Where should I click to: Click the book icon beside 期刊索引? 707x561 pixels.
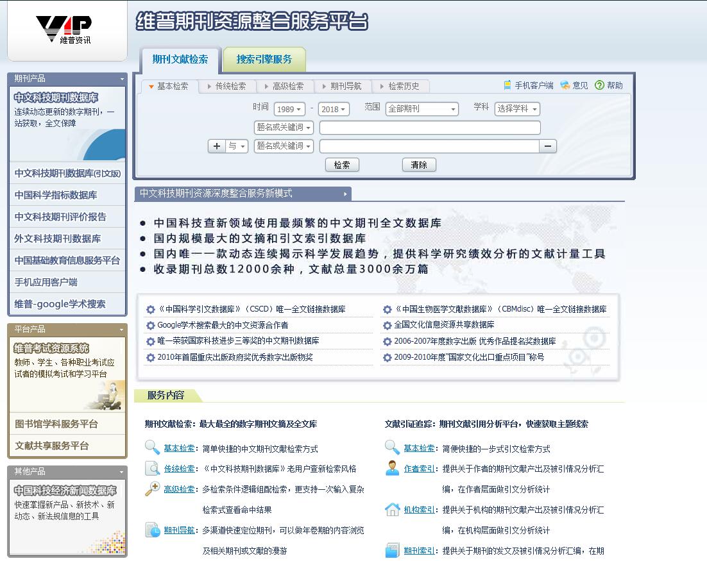coord(392,550)
